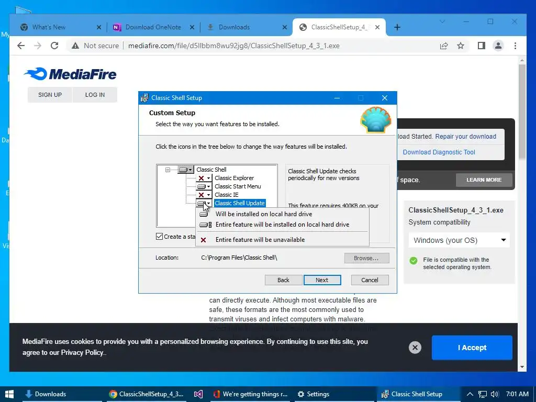The height and width of the screenshot is (402, 536).
Task: Toggle the Create a start menu checkbox
Action: pyautogui.click(x=159, y=236)
